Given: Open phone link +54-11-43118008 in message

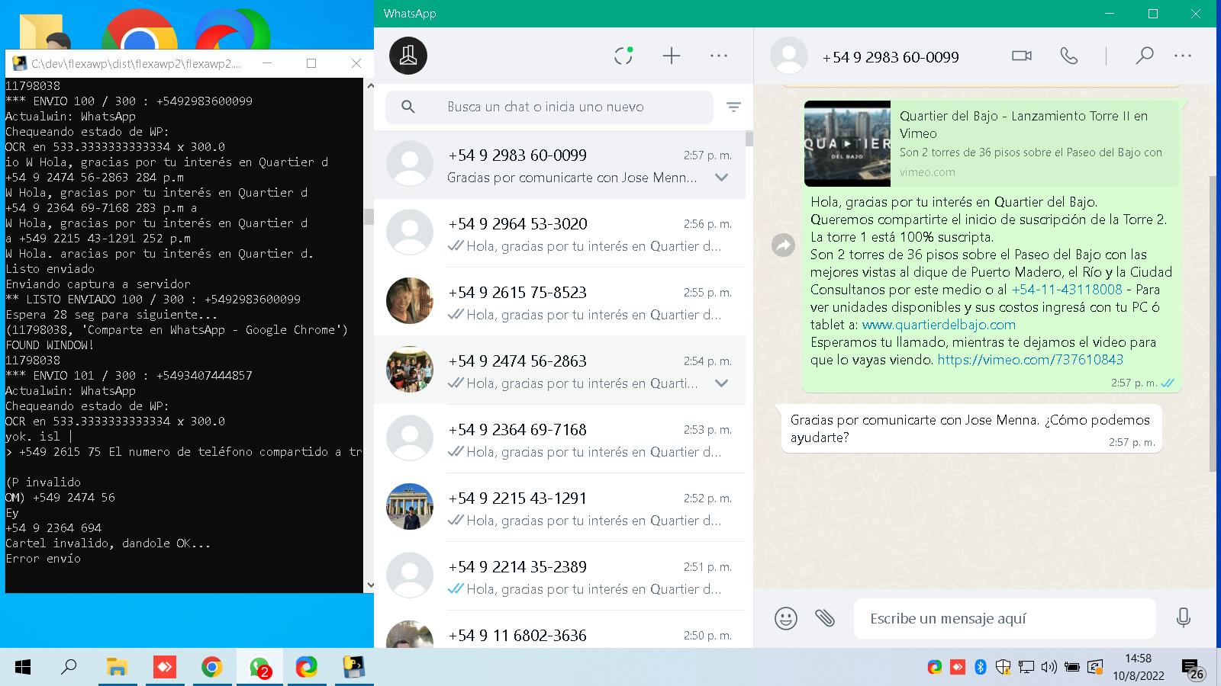Looking at the screenshot, I should coord(1067,290).
